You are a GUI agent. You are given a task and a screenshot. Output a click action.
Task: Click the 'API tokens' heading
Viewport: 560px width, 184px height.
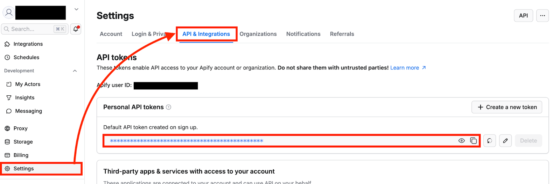(117, 57)
